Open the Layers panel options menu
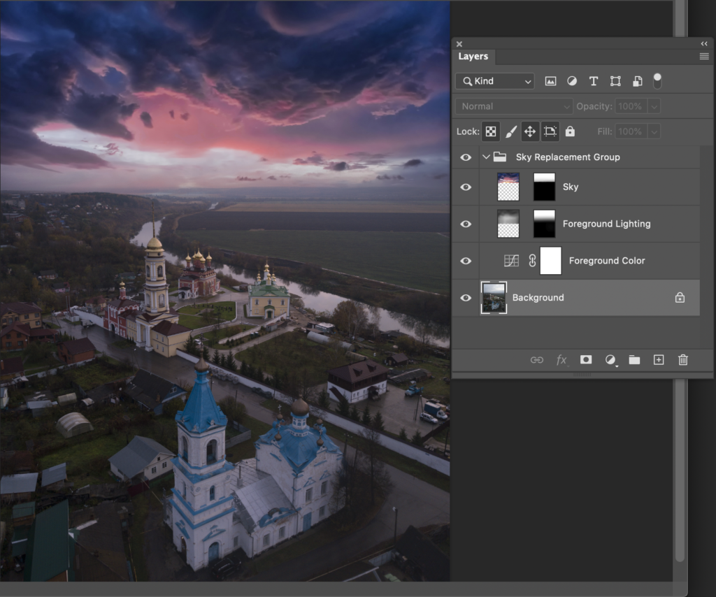 703,57
